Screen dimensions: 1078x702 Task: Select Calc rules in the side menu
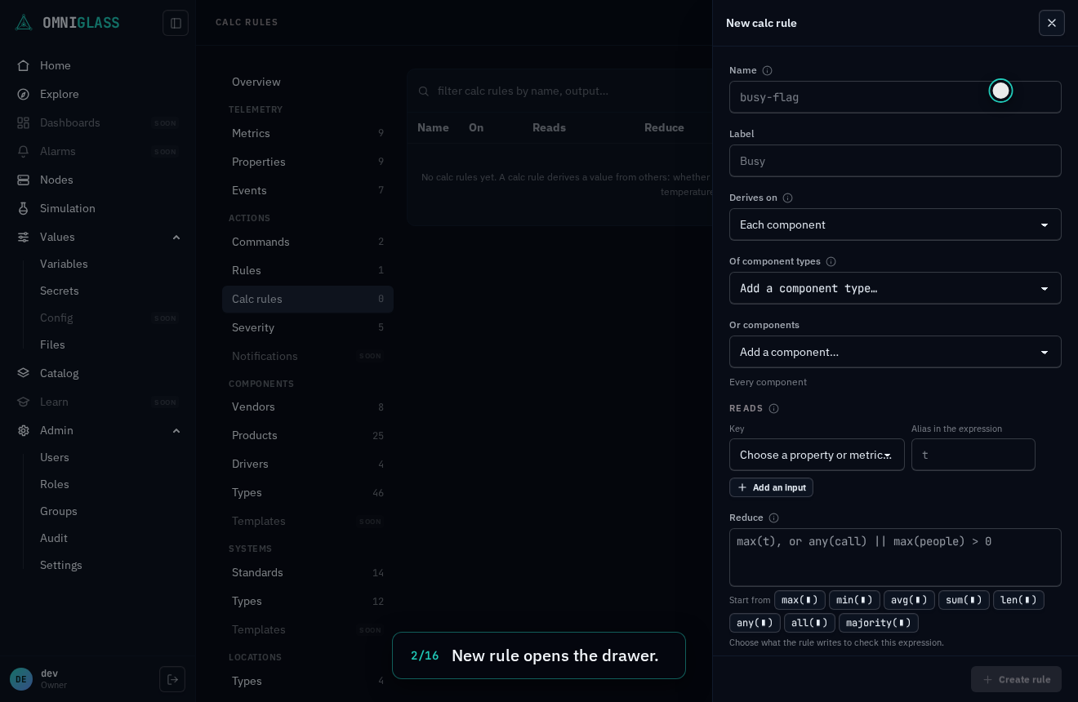coord(308,299)
